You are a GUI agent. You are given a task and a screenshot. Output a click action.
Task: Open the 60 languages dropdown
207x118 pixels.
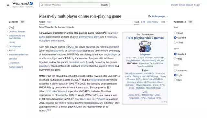click(x=158, y=16)
